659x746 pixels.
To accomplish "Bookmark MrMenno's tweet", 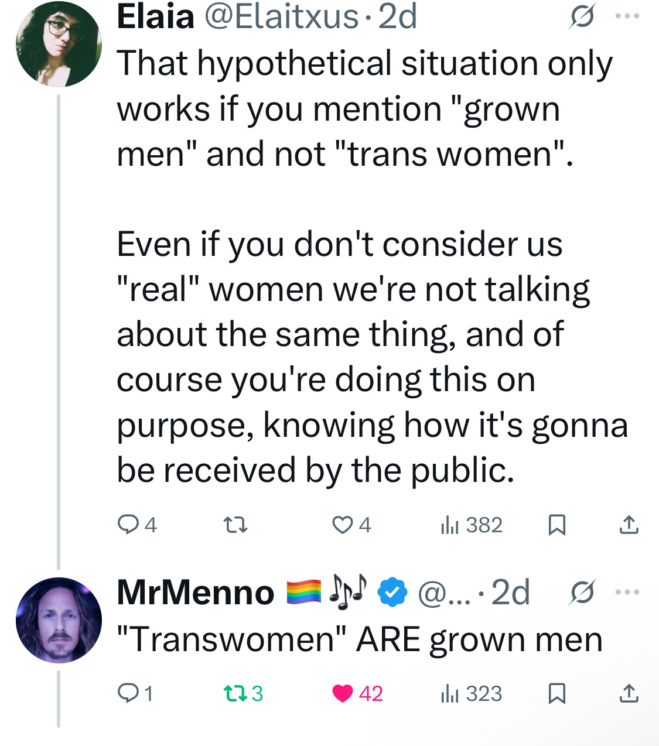I will pyautogui.click(x=556, y=693).
